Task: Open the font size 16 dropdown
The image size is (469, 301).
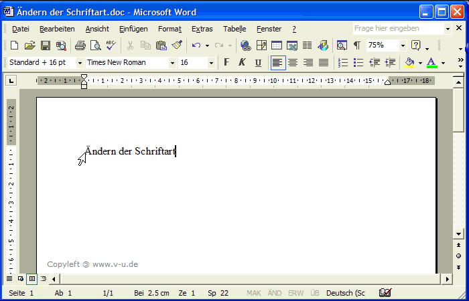Action: 211,63
